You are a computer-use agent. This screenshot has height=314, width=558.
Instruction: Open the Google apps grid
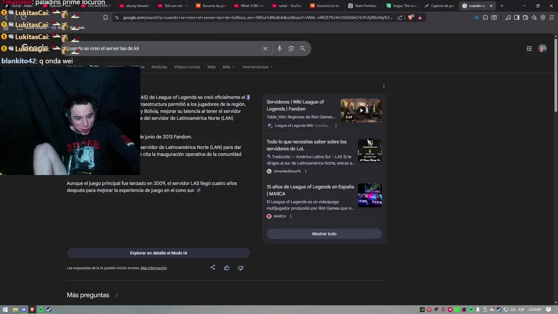tap(529, 48)
